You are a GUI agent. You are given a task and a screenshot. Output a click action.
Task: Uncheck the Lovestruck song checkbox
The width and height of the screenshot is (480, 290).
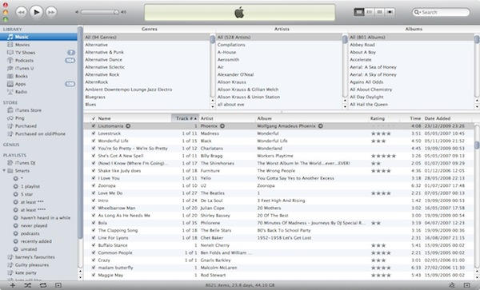(x=94, y=133)
